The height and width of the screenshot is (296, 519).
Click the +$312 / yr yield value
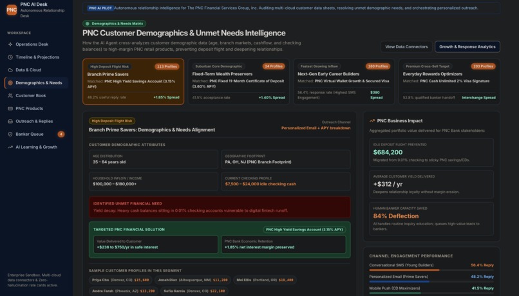click(388, 184)
